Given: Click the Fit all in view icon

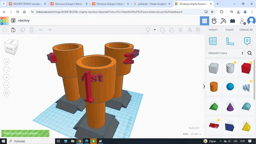Looking at the screenshot, I should (x=6, y=69).
